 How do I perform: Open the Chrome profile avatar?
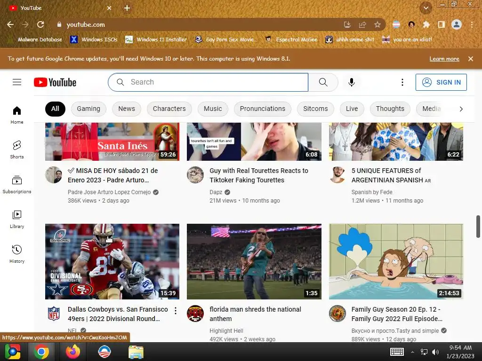point(457,24)
